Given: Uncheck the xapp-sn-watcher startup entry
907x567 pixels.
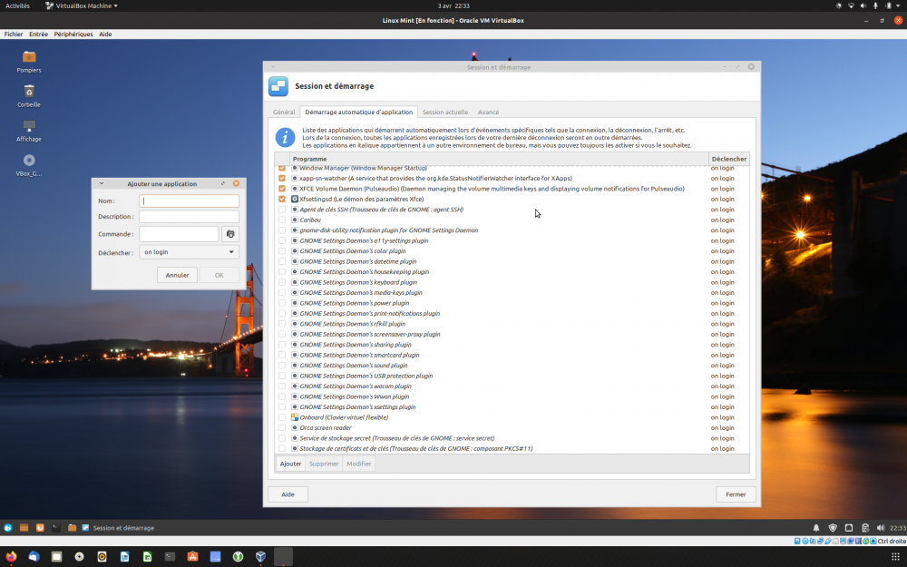Looking at the screenshot, I should click(x=282, y=179).
